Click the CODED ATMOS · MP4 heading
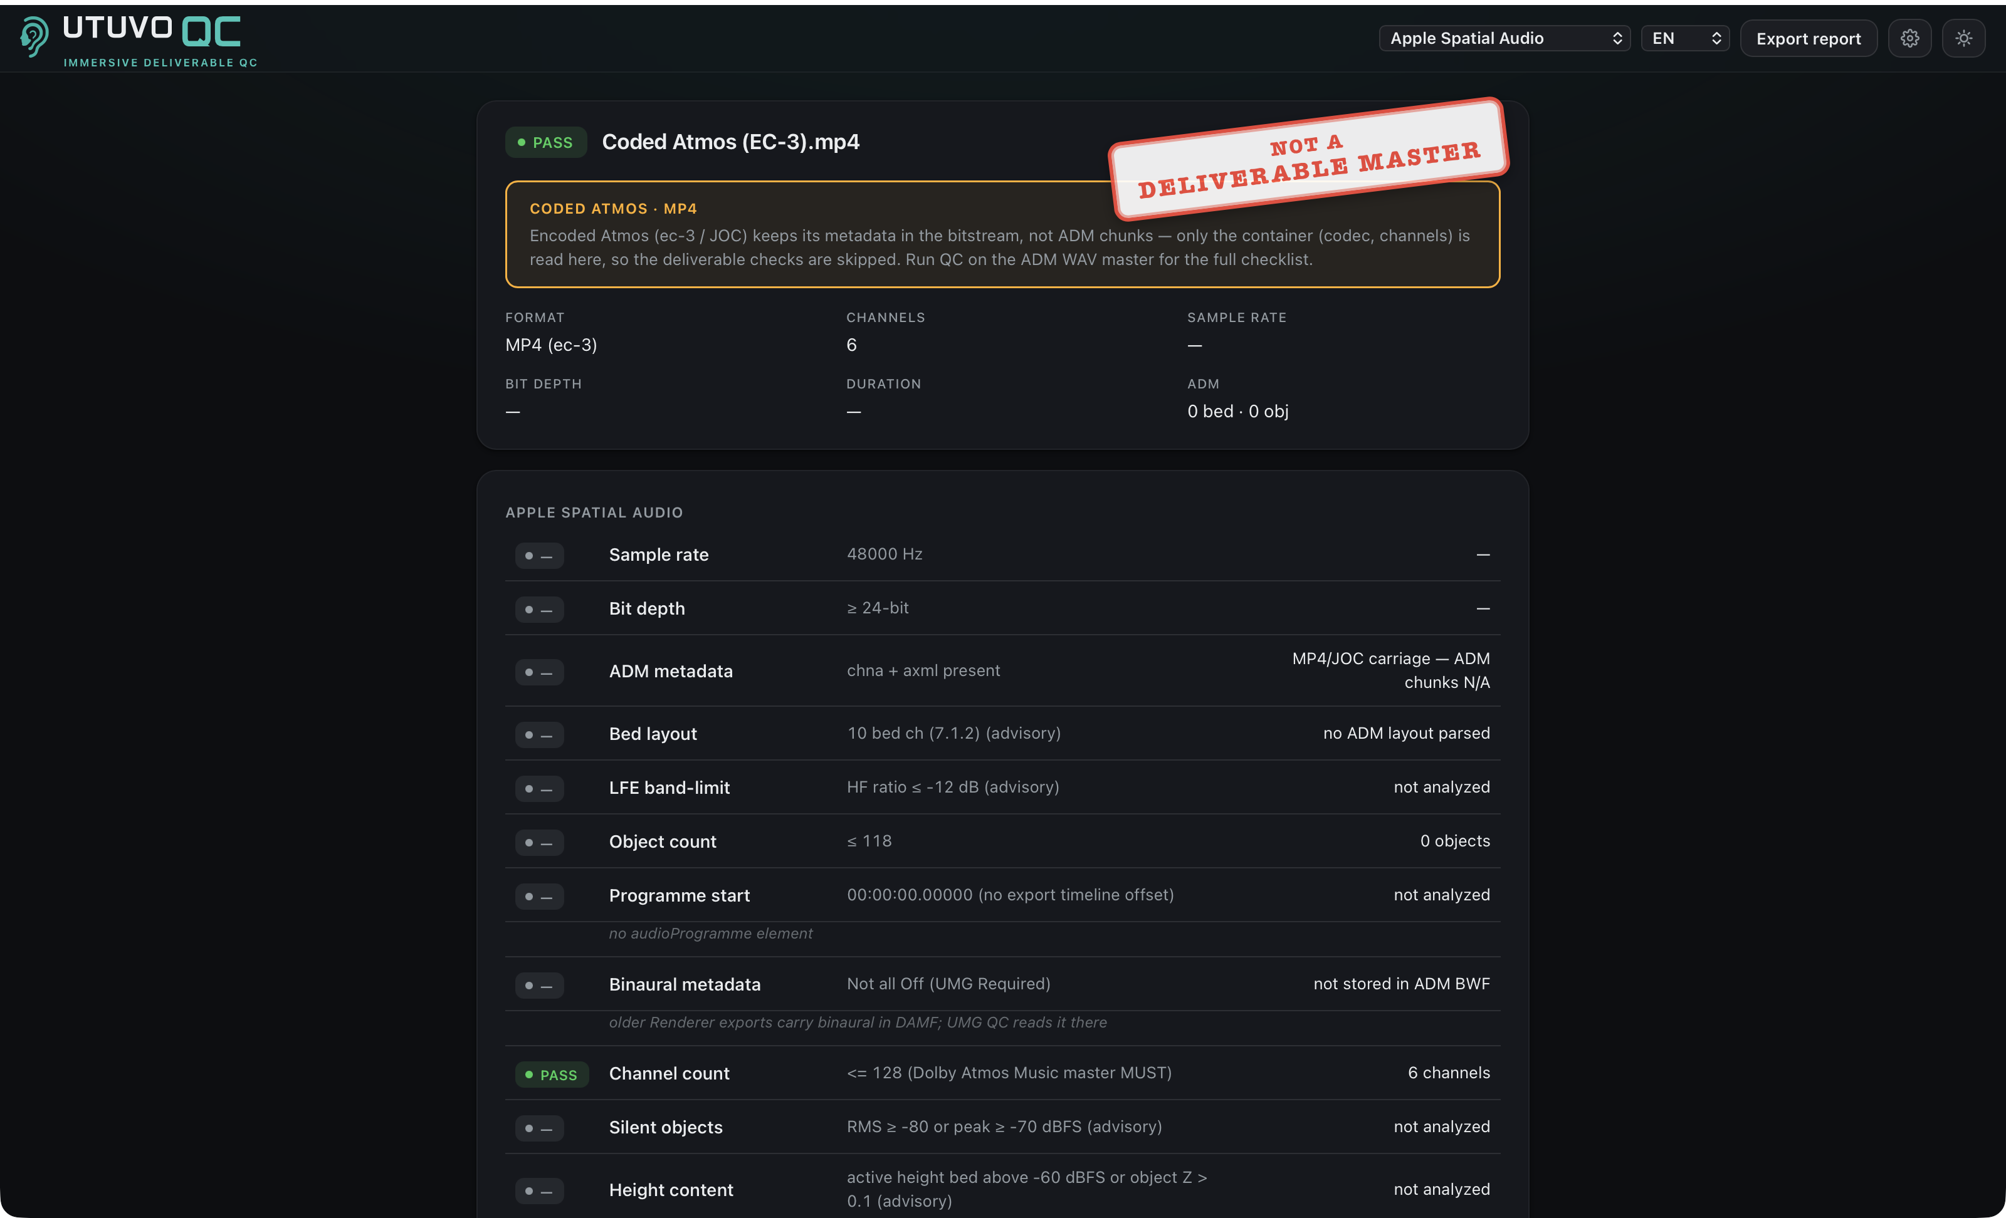2006x1218 pixels. 613,208
